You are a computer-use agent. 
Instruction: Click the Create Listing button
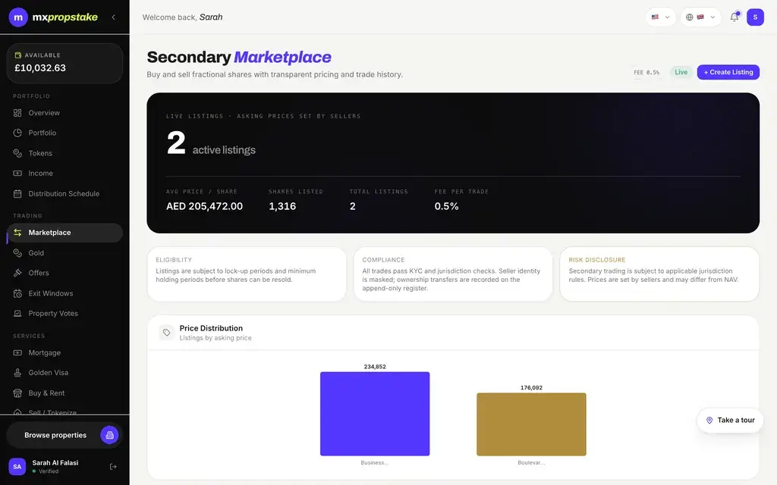click(x=728, y=72)
